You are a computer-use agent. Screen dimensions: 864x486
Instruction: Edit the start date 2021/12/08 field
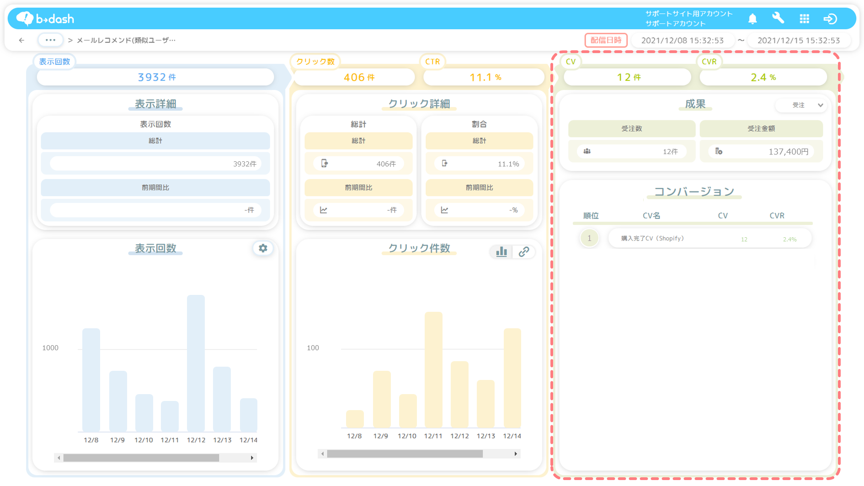pyautogui.click(x=682, y=40)
